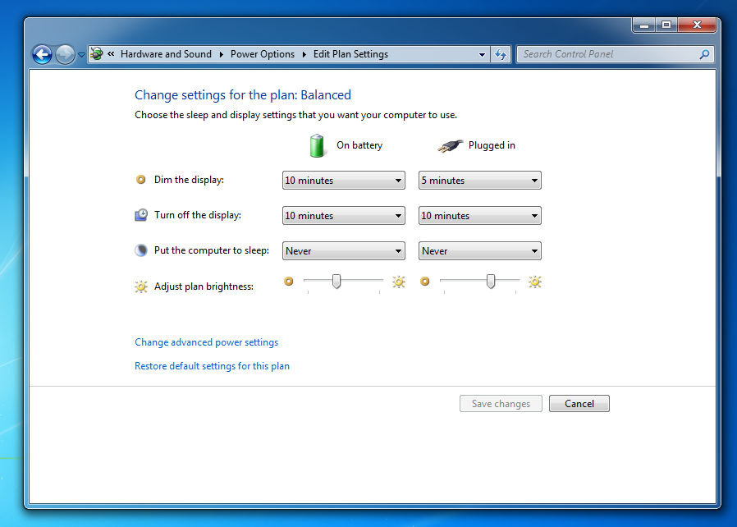The image size is (737, 527).
Task: Click high brightness sun icon Plugged in
Action: (535, 282)
